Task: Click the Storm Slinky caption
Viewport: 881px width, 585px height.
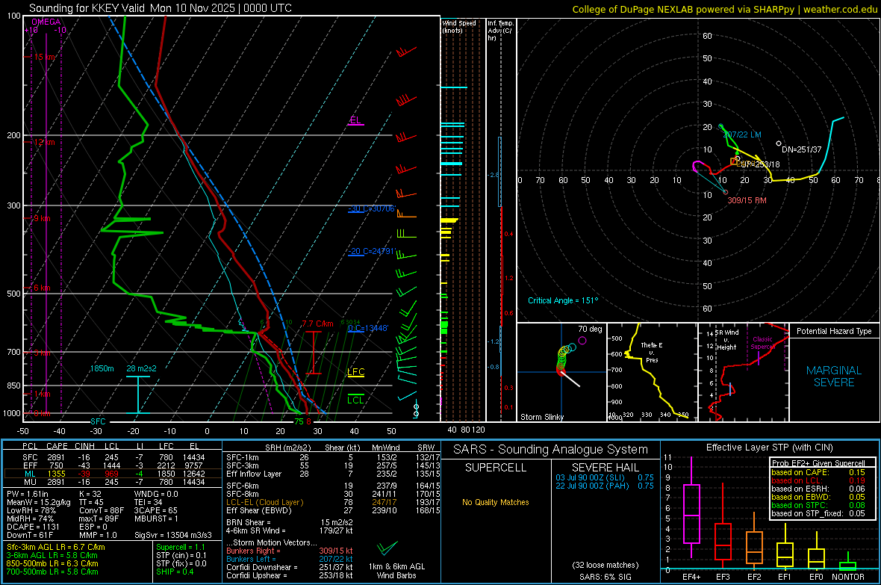Action: (x=541, y=417)
